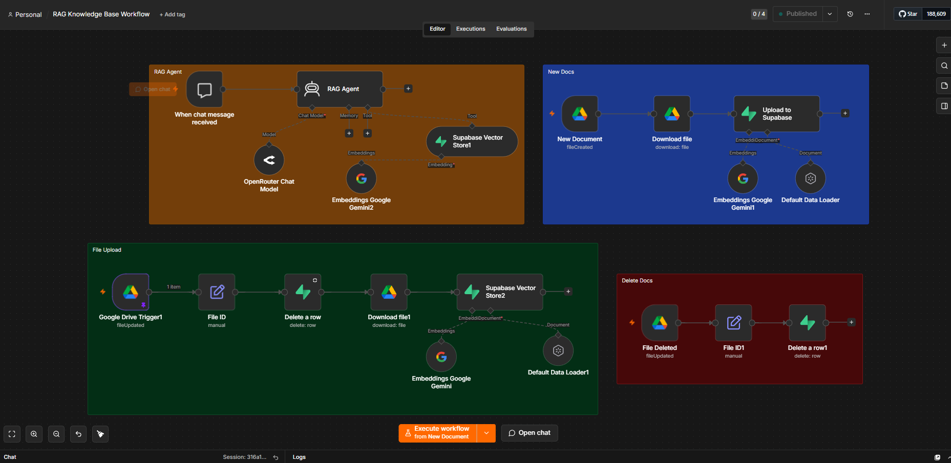The height and width of the screenshot is (463, 951).
Task: Tidy up workflow nodes
Action: [100, 434]
